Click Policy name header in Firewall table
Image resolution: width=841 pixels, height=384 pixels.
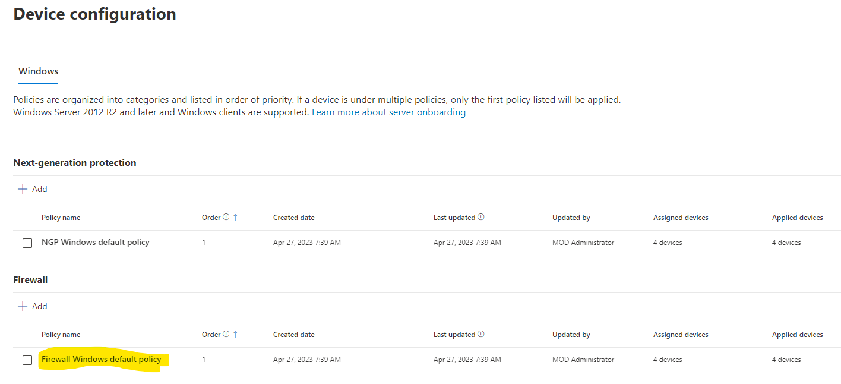pyautogui.click(x=61, y=335)
